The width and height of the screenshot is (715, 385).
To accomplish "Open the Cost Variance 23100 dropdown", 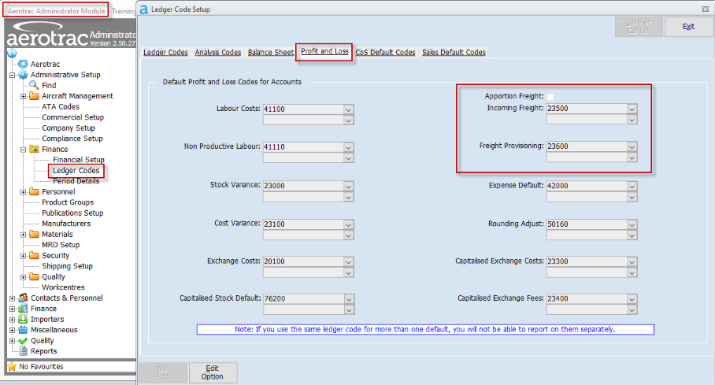I will (348, 224).
